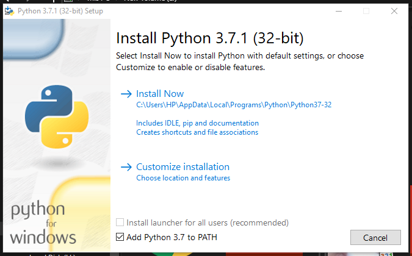
Task: Open the Customize installation option
Action: click(x=183, y=167)
